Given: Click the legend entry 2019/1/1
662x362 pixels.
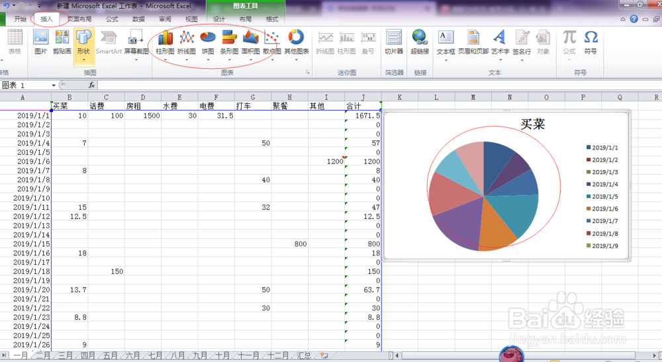Looking at the screenshot, I should [602, 148].
